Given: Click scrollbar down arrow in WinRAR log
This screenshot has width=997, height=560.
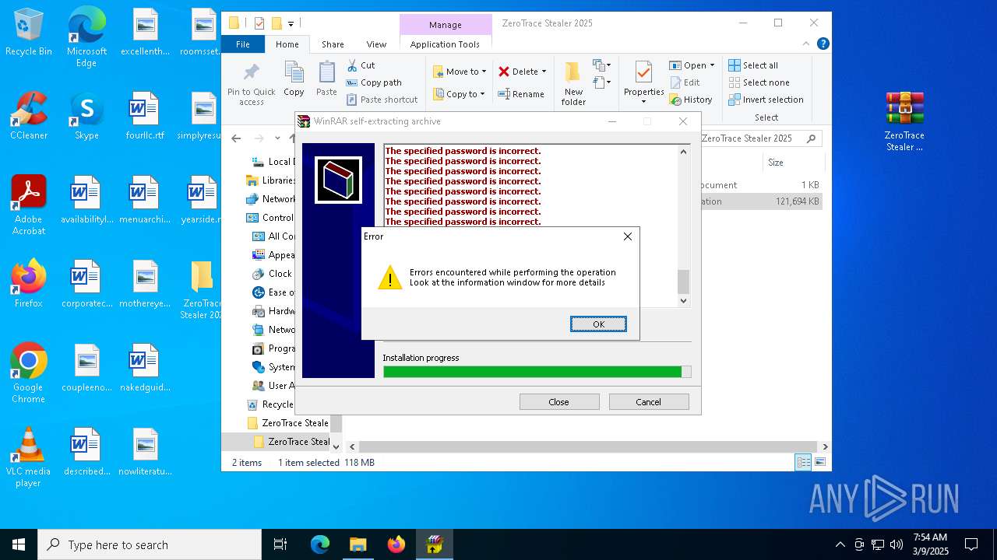Looking at the screenshot, I should 684,301.
